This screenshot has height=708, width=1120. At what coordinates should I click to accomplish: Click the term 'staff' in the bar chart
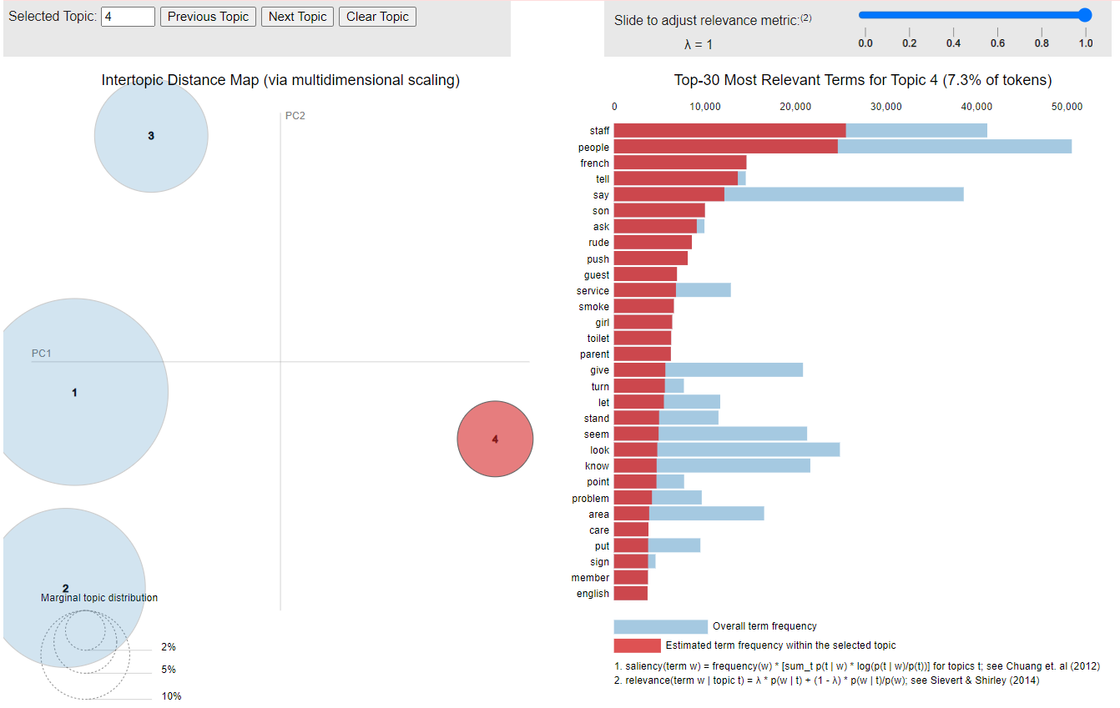coord(599,131)
